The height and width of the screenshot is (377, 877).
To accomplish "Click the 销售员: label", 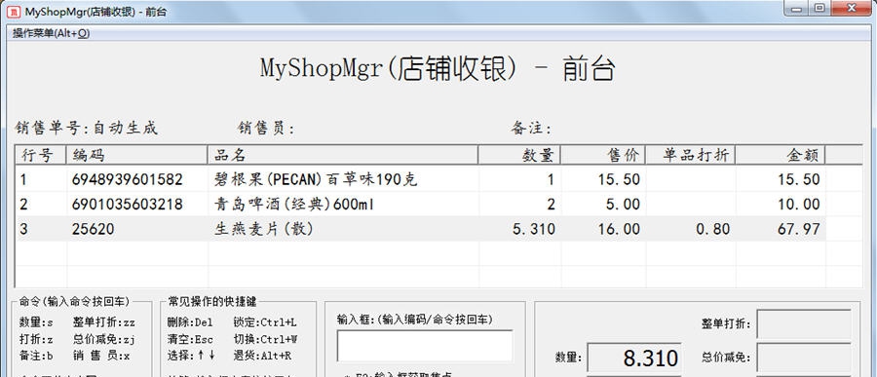I will click(x=266, y=129).
